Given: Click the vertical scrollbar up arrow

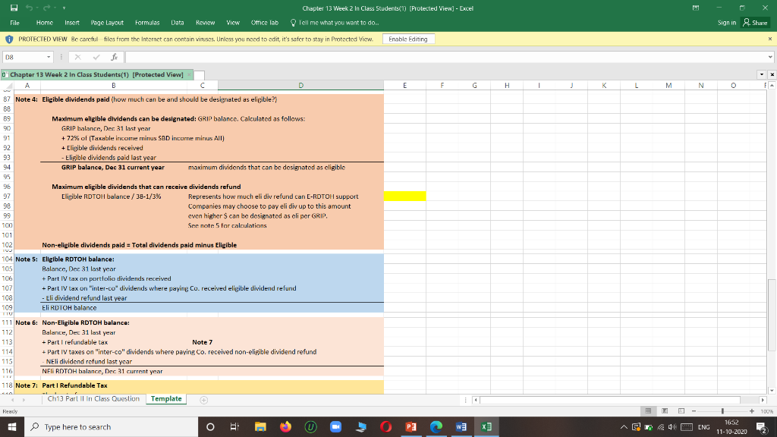Looking at the screenshot, I should tap(771, 85).
